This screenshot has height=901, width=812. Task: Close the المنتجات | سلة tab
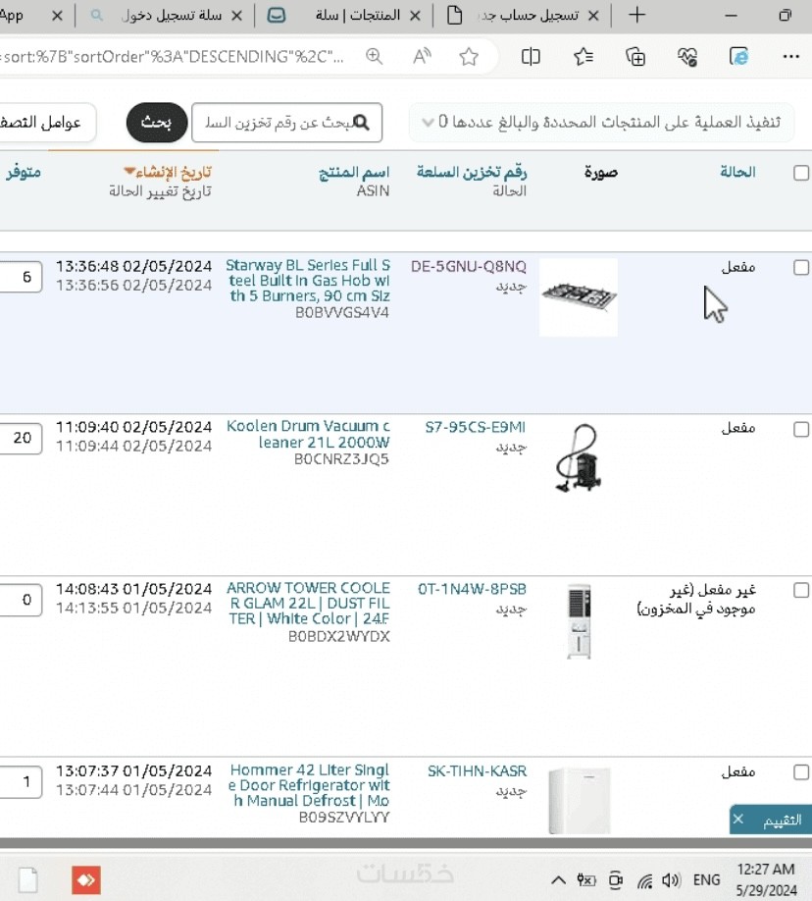coord(415,16)
